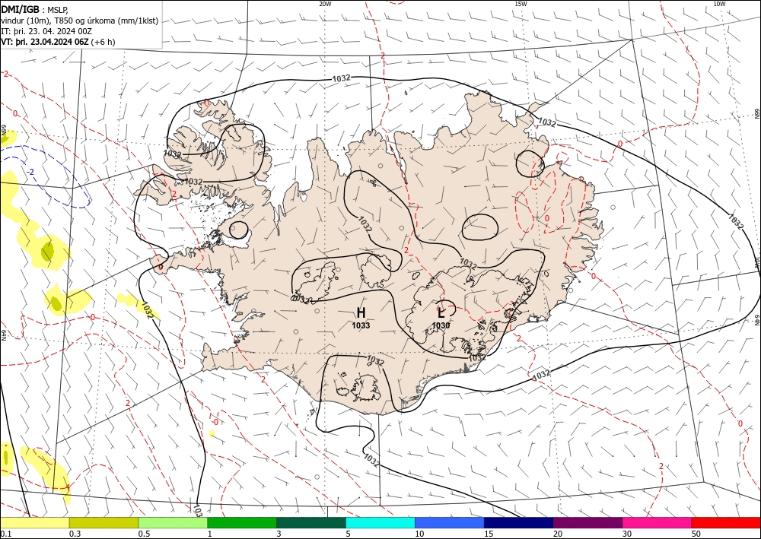Screen dimensions: 761x539
Task: Select the green 1–3 precipitation swatch
Action: point(242,522)
